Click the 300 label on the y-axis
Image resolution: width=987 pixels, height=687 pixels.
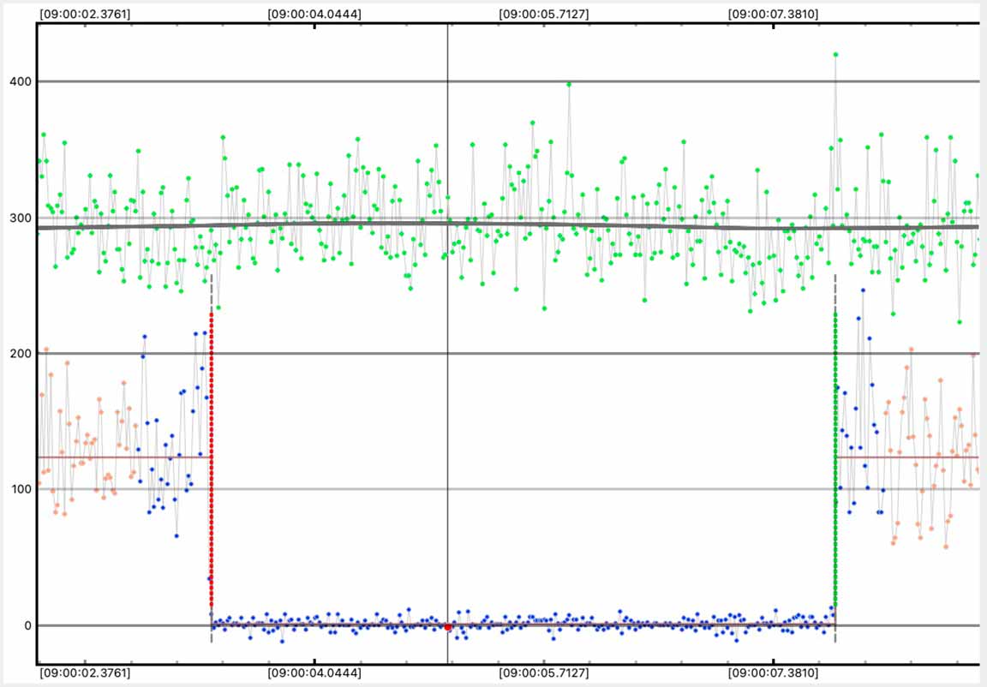(x=20, y=218)
